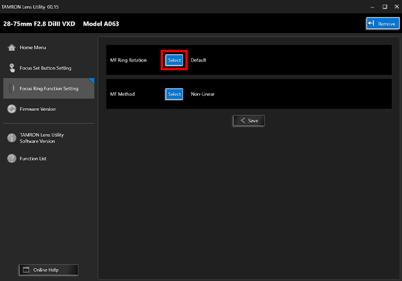Open the Home Menu page
The height and width of the screenshot is (281, 402).
click(x=33, y=48)
